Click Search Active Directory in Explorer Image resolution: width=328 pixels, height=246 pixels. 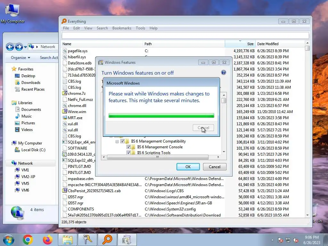[x=49, y=58]
